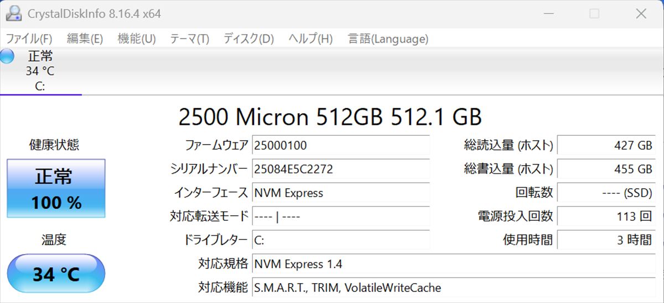Click the total host reads 427 GB field

tap(606, 145)
